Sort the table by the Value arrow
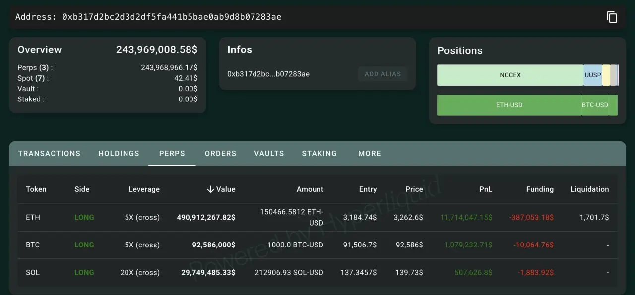The width and height of the screenshot is (635, 295). coord(210,189)
